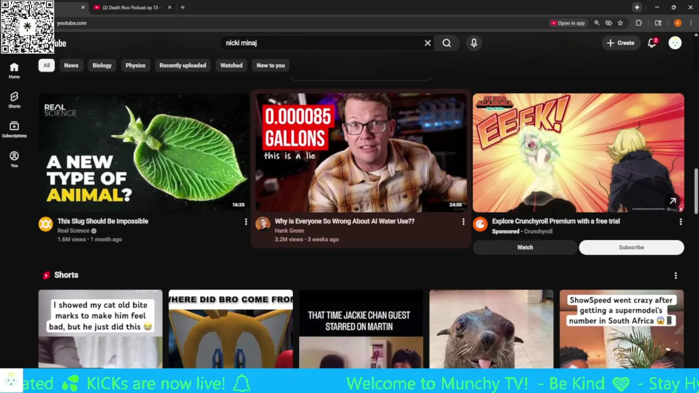This screenshot has width=699, height=393.
Task: Click the page vertical scrollbar thumb
Action: coord(696,192)
